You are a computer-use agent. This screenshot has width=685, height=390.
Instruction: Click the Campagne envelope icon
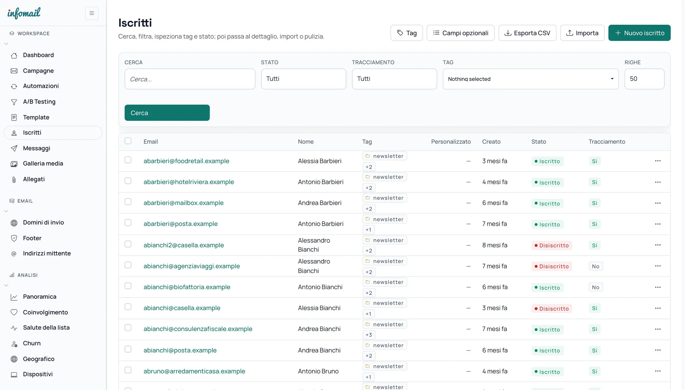(x=14, y=71)
